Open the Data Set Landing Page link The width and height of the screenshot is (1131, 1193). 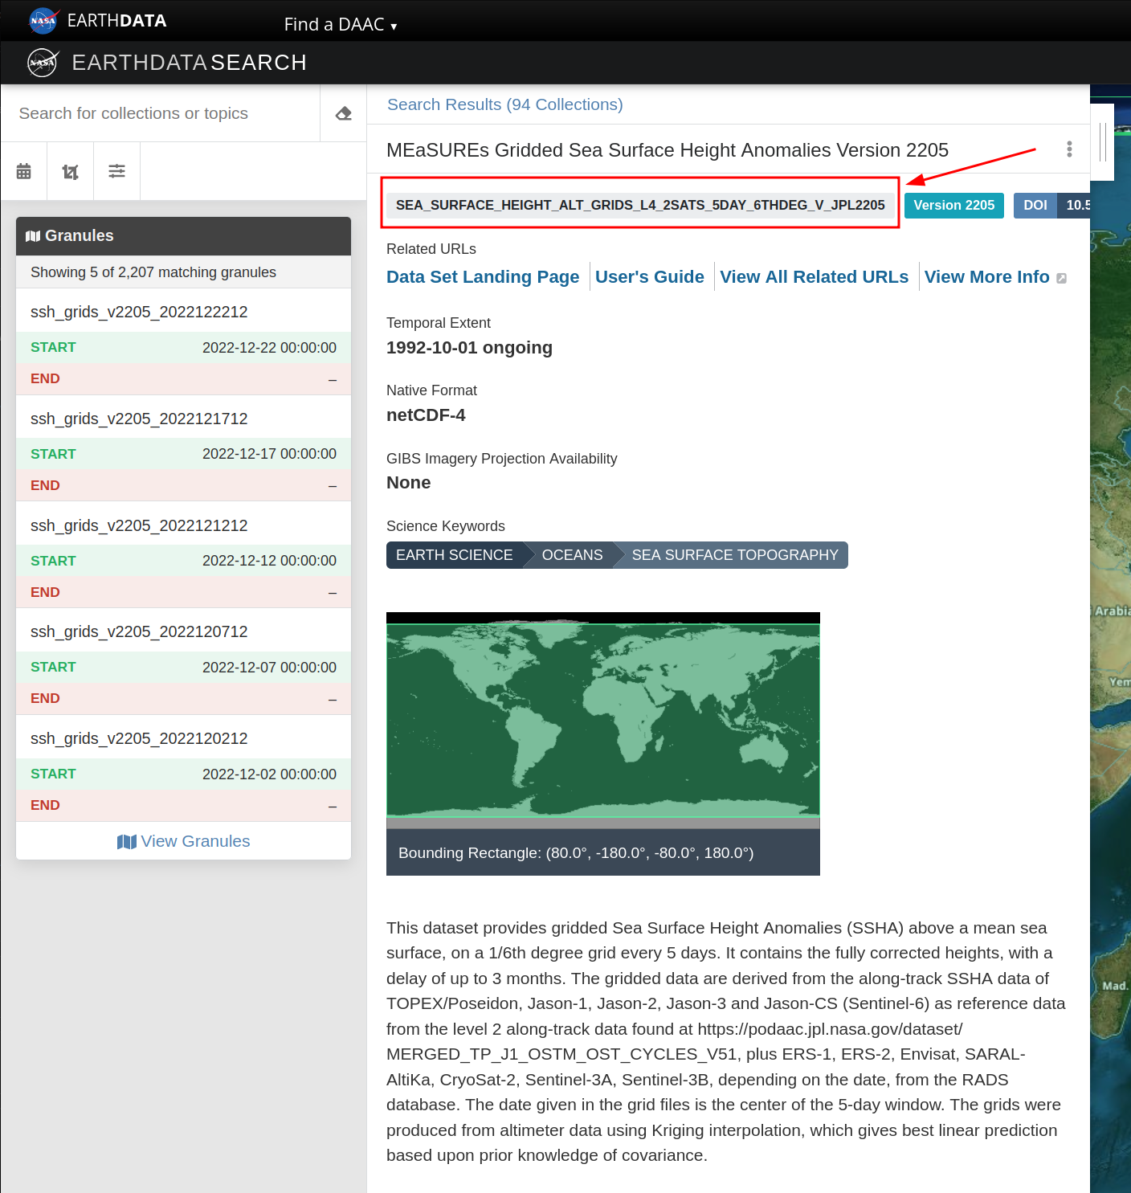[x=482, y=277]
